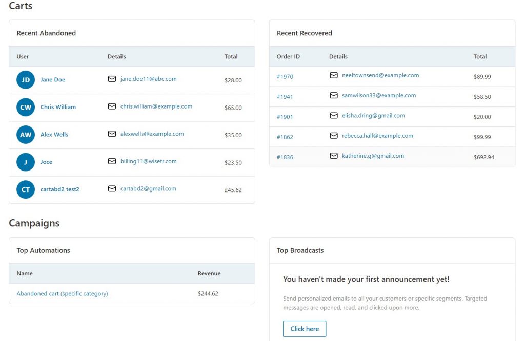Screen dimensions: 525x341
Task: Select the $244.62 automation revenue
Action: click(208, 293)
